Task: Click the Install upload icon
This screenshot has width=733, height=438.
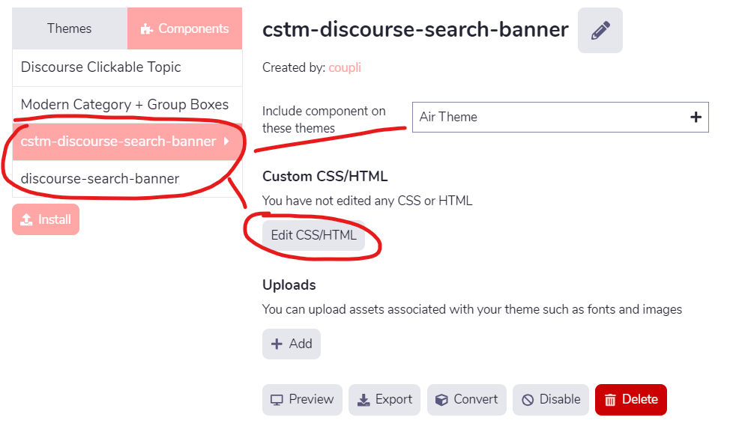Action: (x=26, y=220)
